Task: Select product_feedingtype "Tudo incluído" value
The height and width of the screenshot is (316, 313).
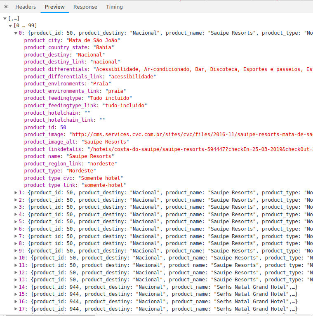Action: pos(110,98)
